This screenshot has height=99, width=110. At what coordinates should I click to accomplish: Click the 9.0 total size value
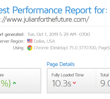pos(105,83)
